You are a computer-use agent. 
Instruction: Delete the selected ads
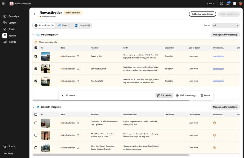205,95
